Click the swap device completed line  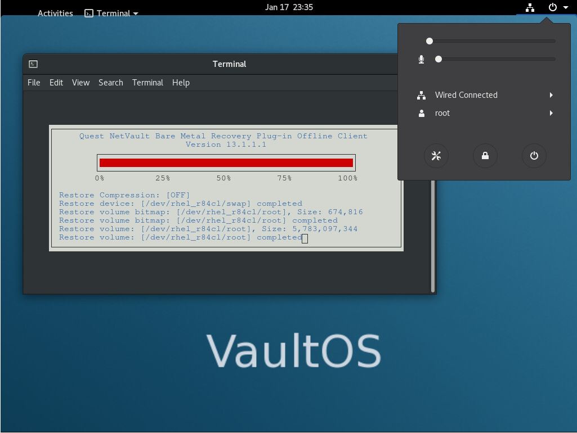pos(180,204)
